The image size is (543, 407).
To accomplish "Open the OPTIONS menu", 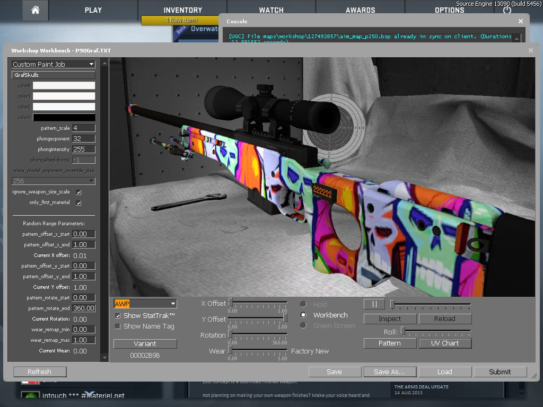I will click(449, 10).
